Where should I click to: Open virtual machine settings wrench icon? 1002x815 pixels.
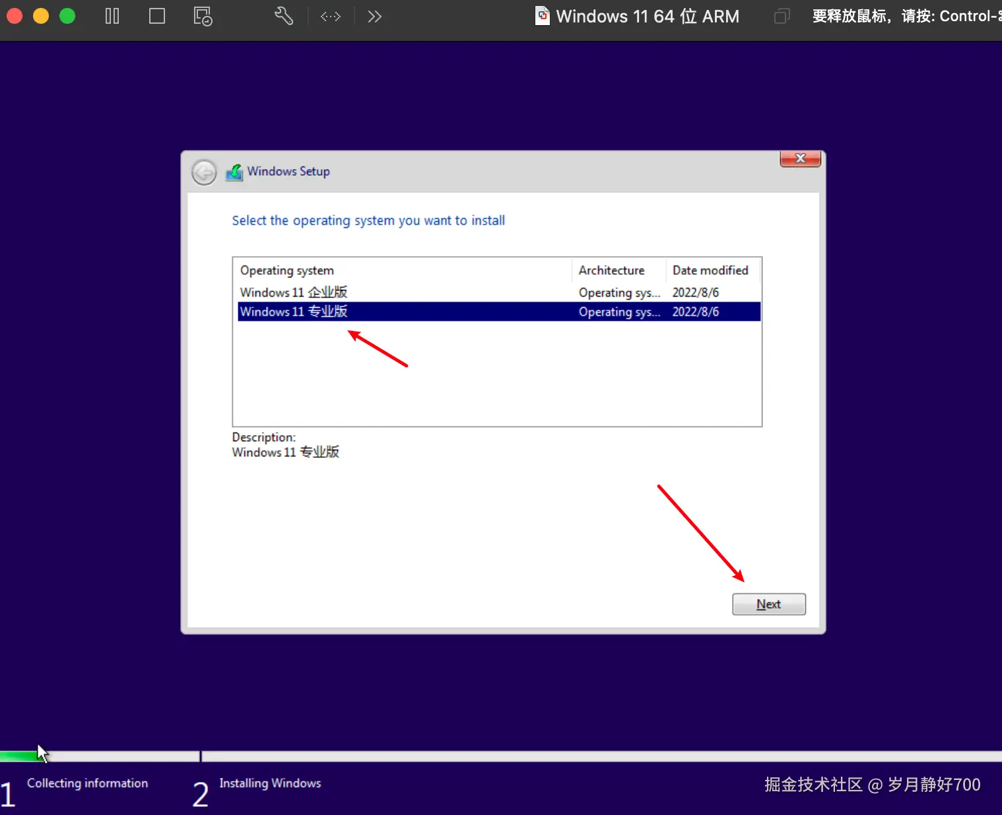click(x=284, y=16)
